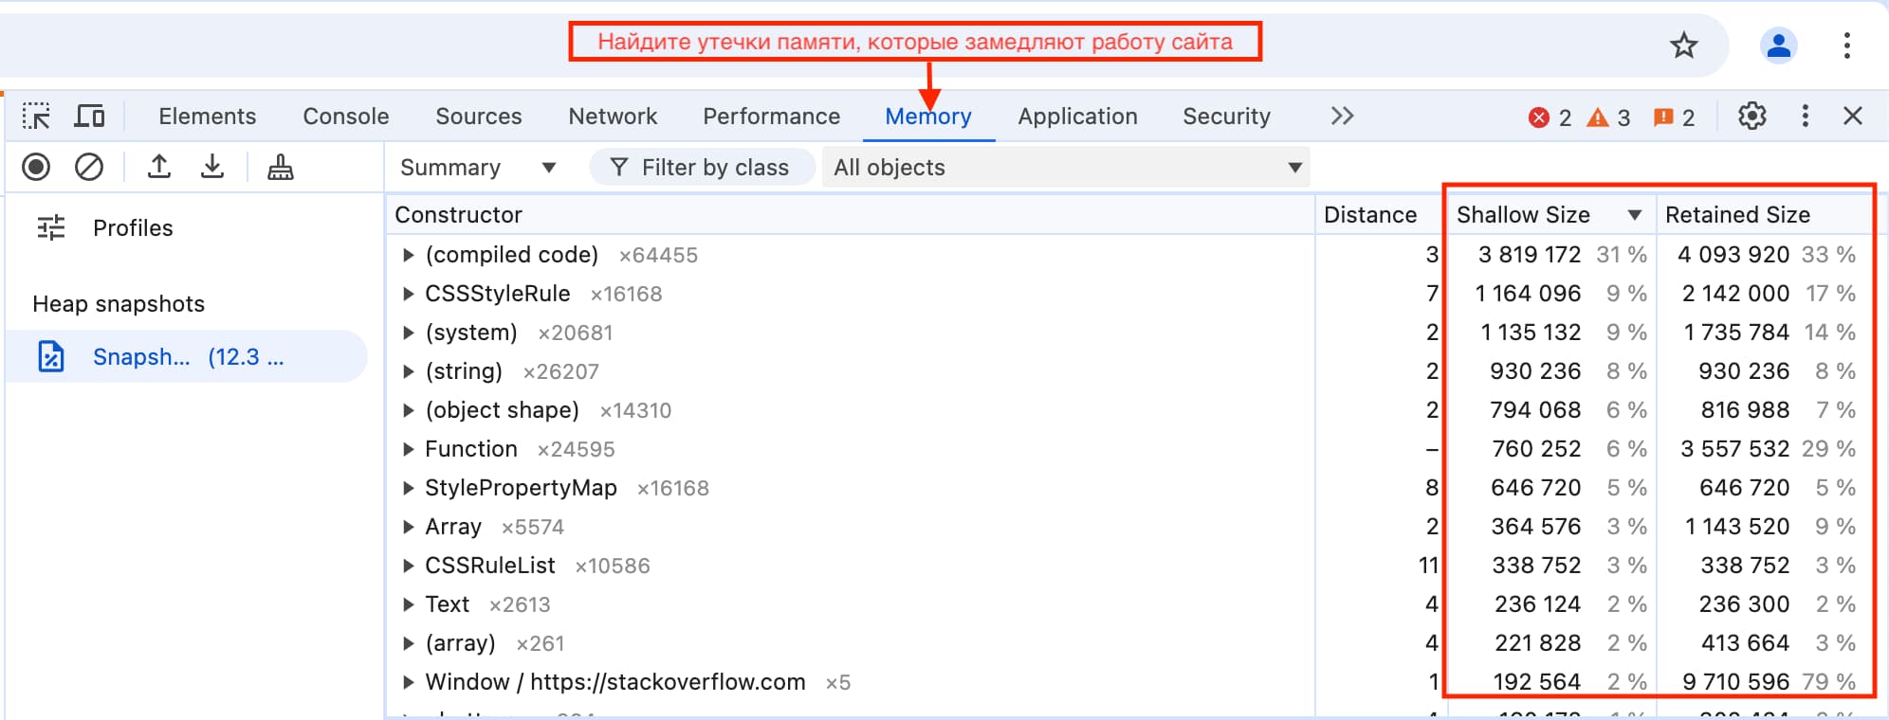The height and width of the screenshot is (720, 1889).
Task: Open the All objects filter dropdown
Action: click(x=1064, y=167)
